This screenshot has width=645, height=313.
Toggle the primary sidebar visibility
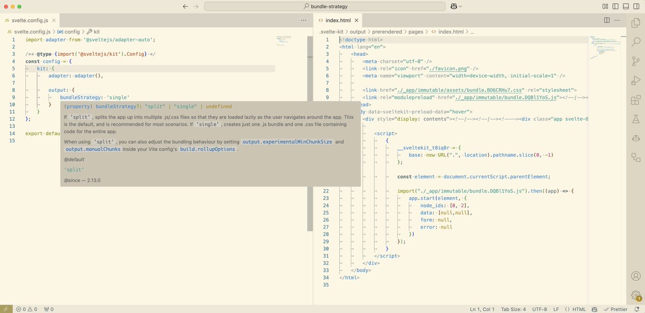[615, 6]
